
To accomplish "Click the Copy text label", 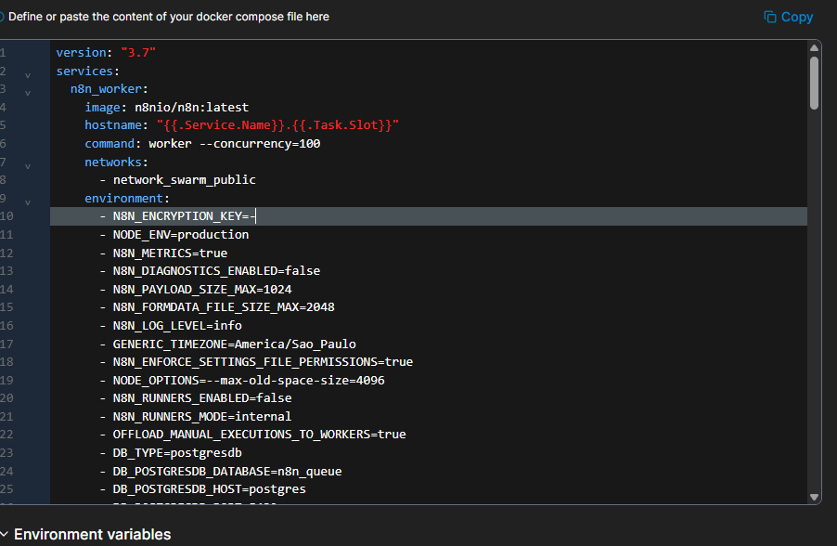I will 796,17.
